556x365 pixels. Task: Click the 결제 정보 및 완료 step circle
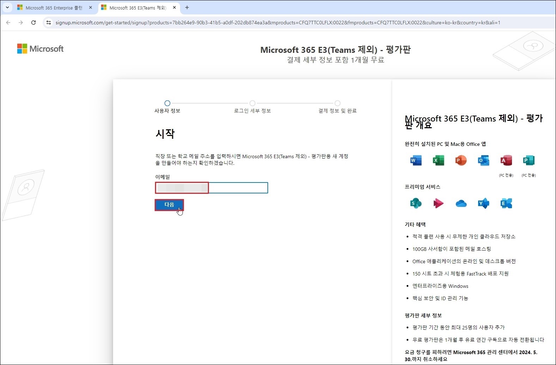[x=338, y=103]
